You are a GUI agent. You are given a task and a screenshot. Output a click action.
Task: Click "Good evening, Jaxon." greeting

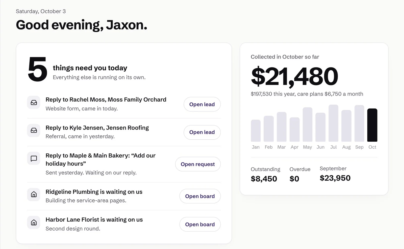(x=81, y=25)
